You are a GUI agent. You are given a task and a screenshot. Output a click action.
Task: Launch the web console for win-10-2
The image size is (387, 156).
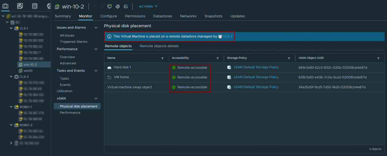coord(110,6)
